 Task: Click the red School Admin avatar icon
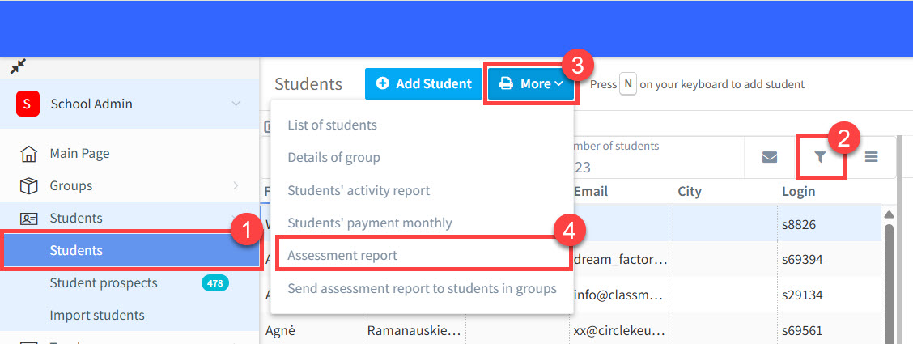click(28, 104)
